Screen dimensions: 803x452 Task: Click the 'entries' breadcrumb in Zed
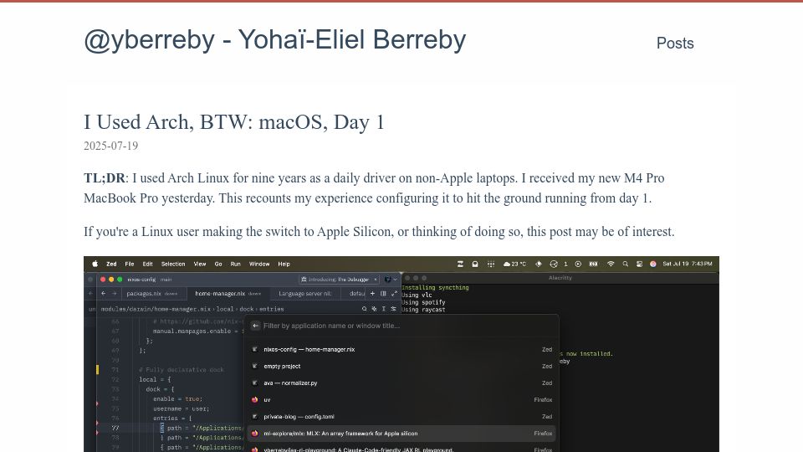pos(271,309)
